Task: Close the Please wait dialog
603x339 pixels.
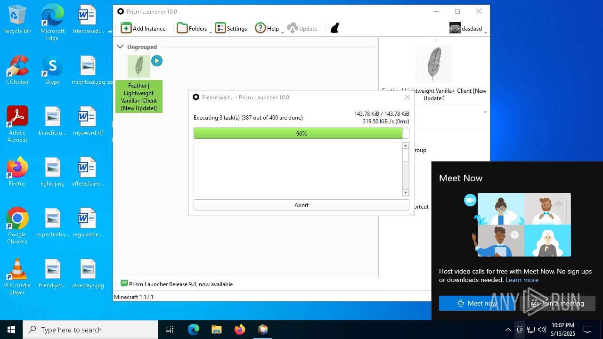Action: pyautogui.click(x=407, y=97)
